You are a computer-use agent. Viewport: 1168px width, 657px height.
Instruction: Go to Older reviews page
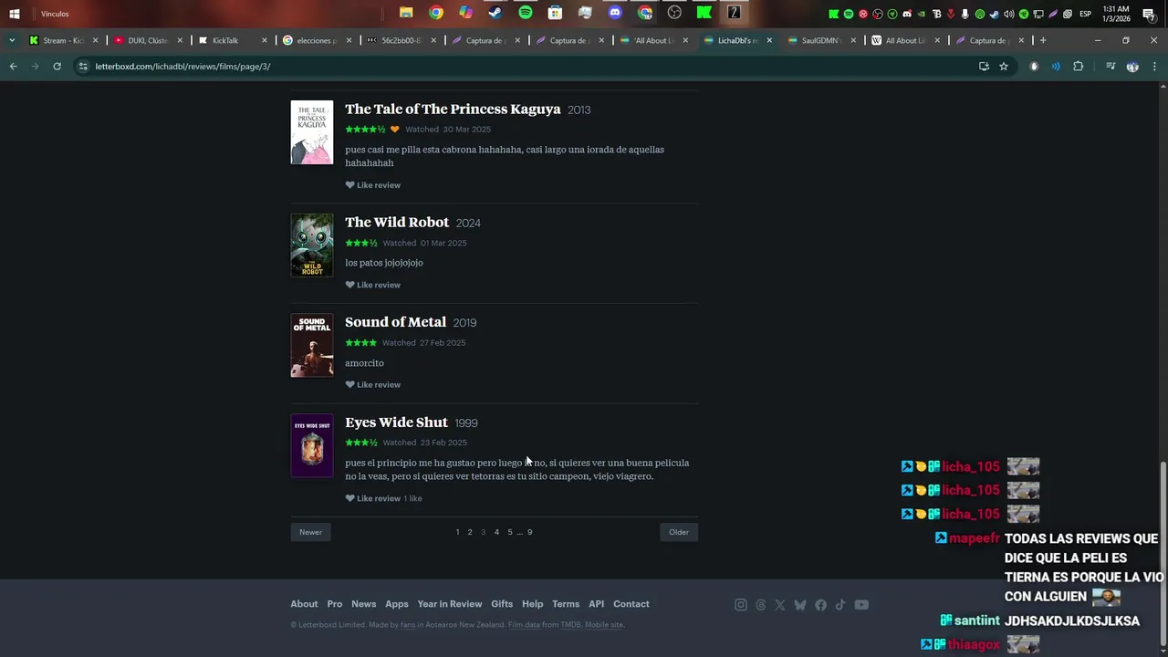(x=679, y=532)
